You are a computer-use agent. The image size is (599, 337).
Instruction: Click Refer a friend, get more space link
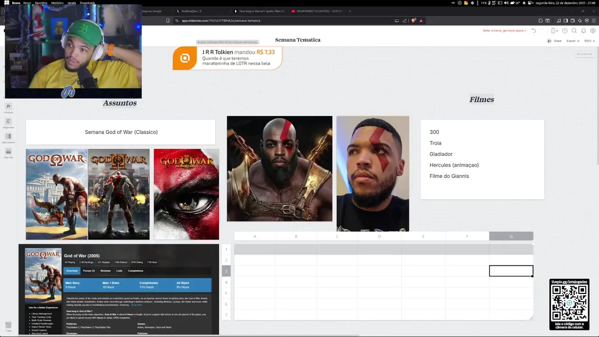504,30
